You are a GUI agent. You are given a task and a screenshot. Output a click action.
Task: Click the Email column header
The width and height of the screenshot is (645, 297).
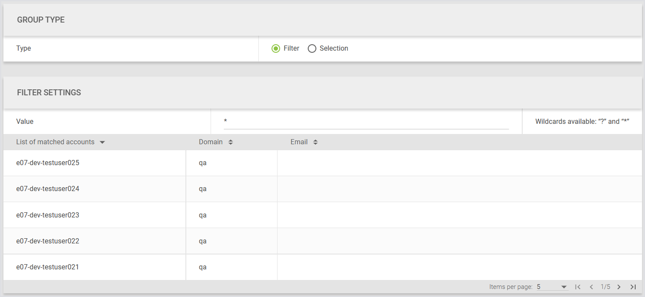[299, 142]
